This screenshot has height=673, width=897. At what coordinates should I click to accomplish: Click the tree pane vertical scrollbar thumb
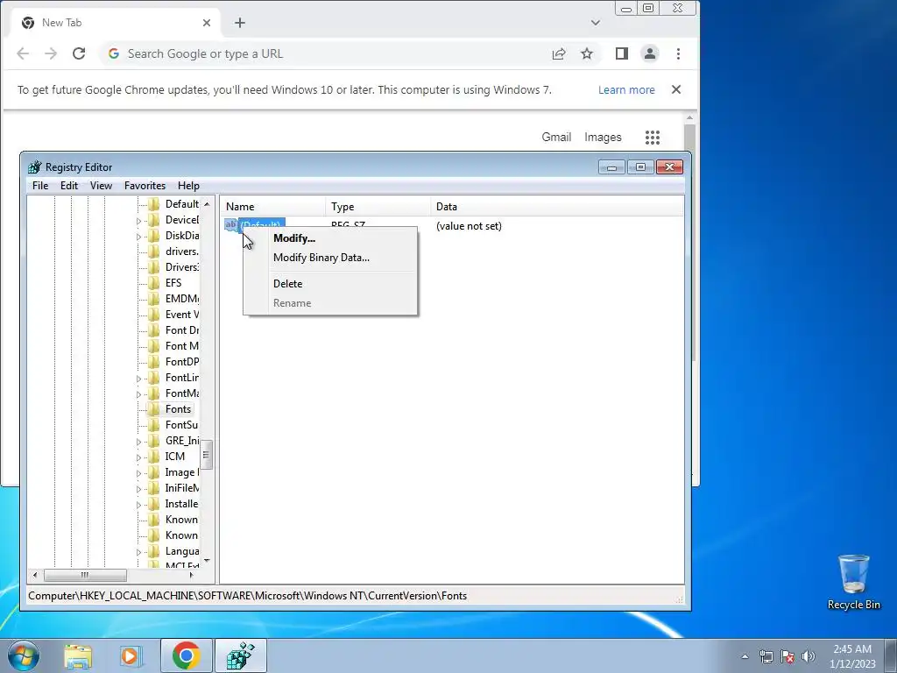click(x=207, y=455)
